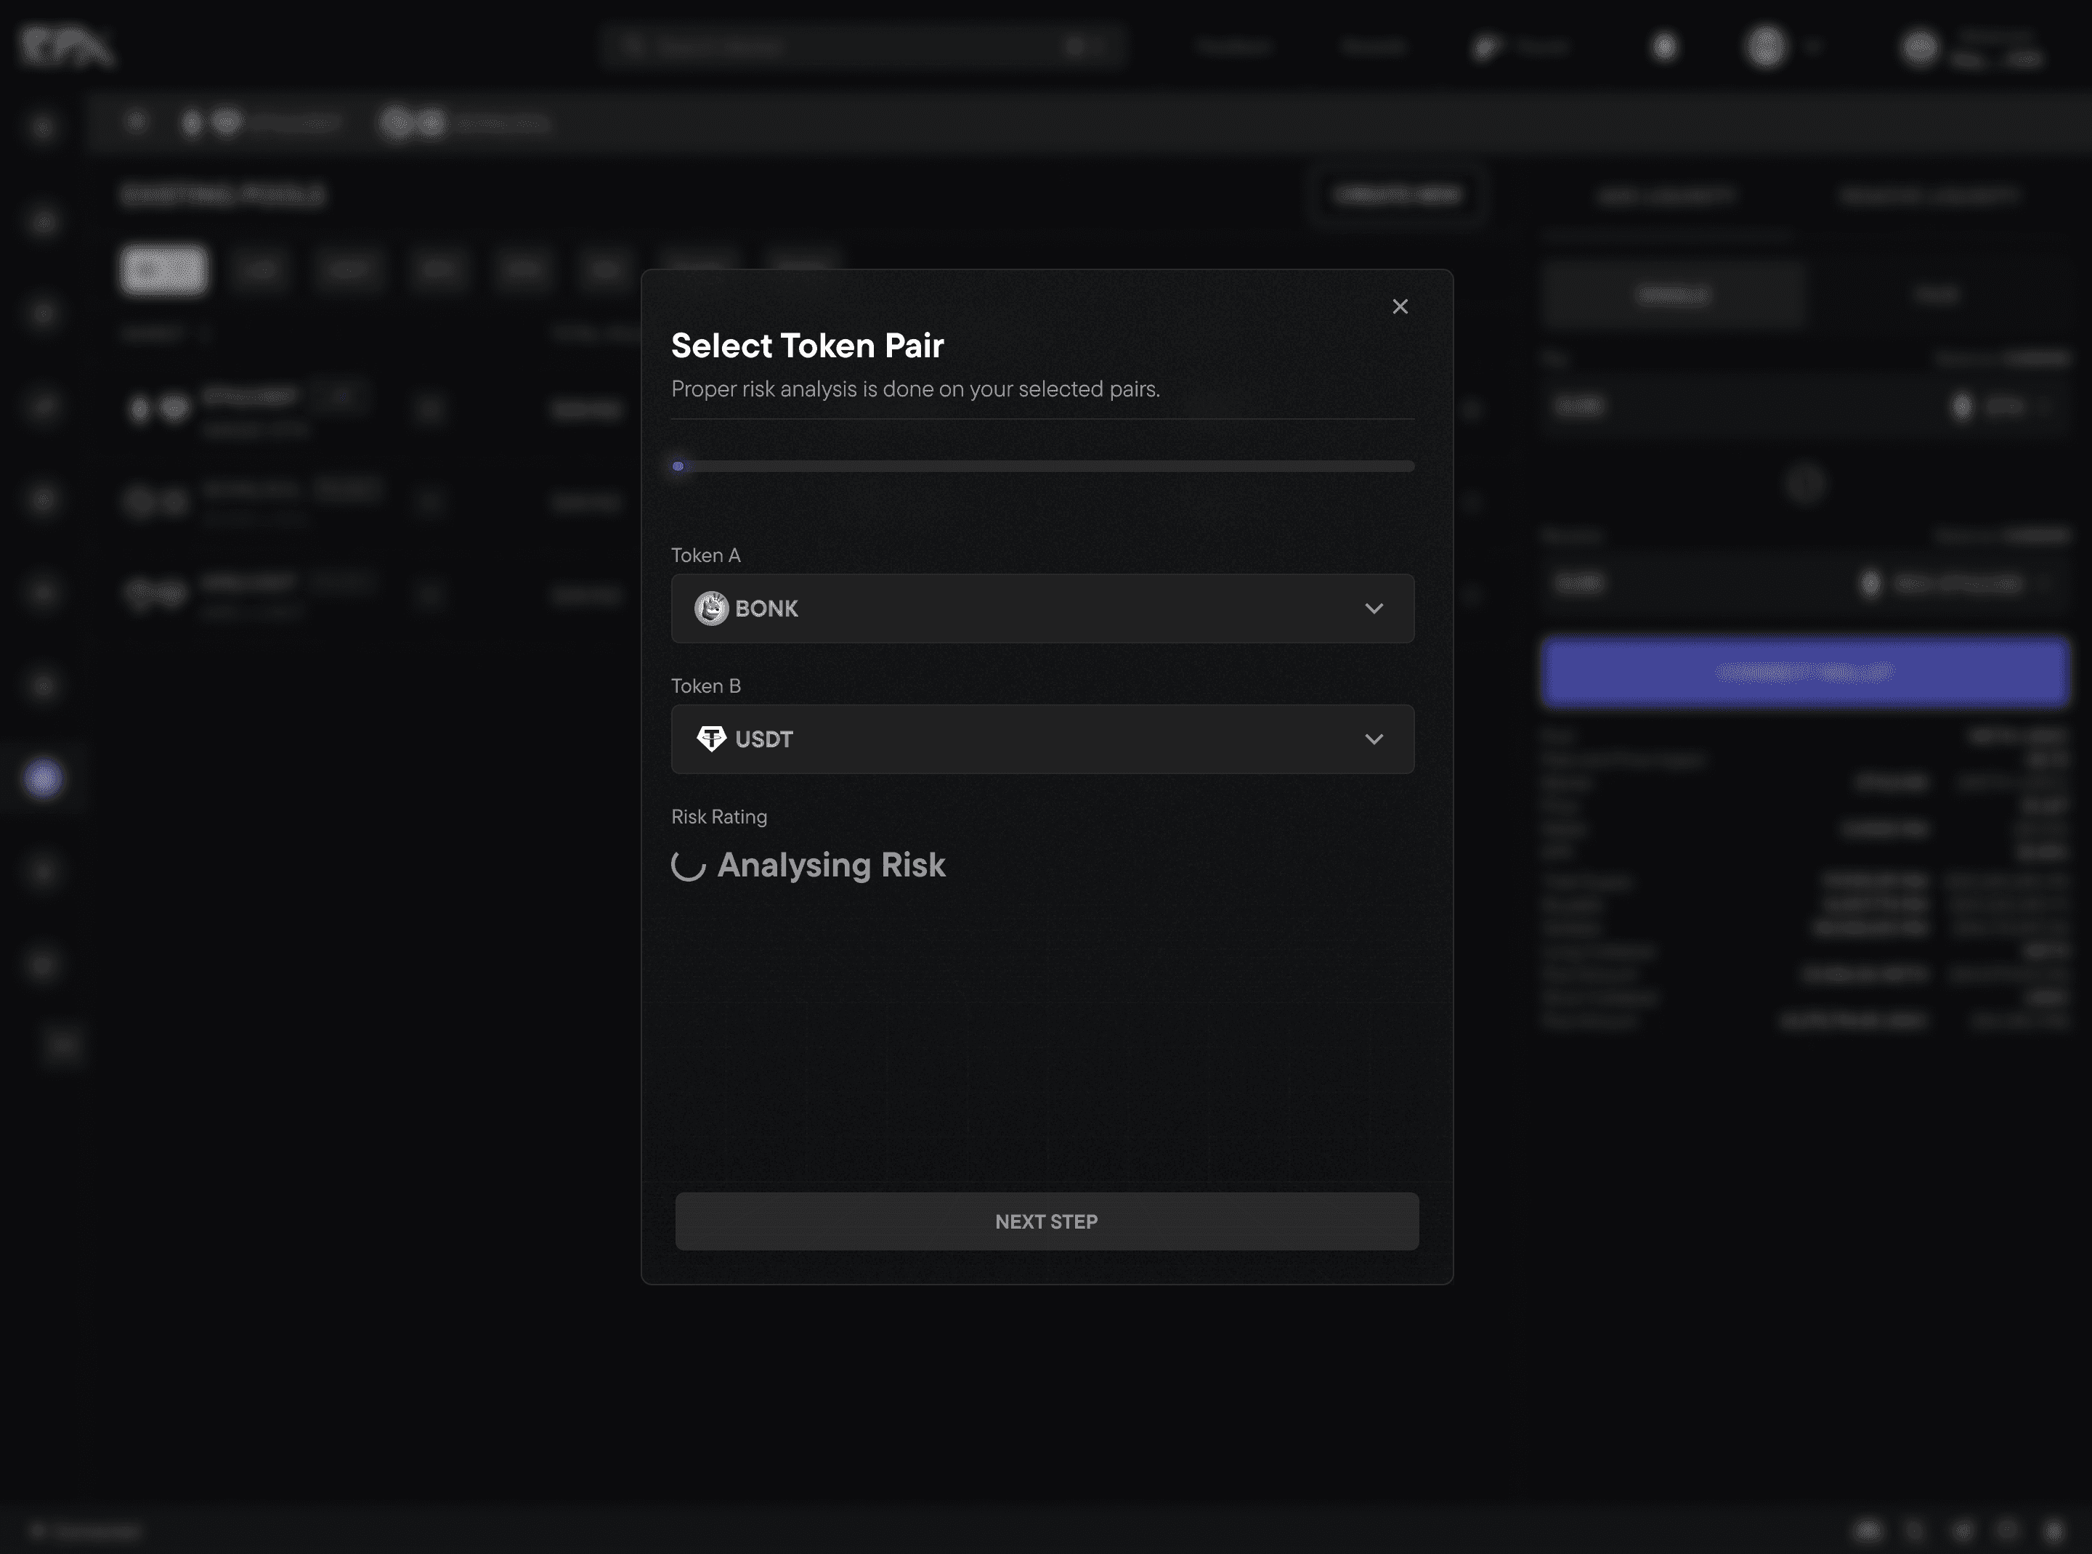Select the blurred white filter pill
This screenshot has height=1554, width=2092.
coord(163,270)
